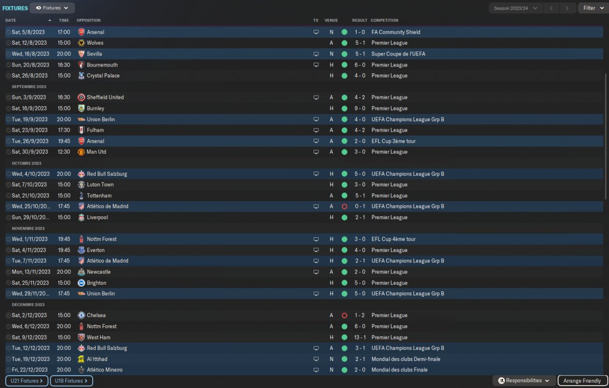Click the Wolves club crest icon

coord(81,43)
